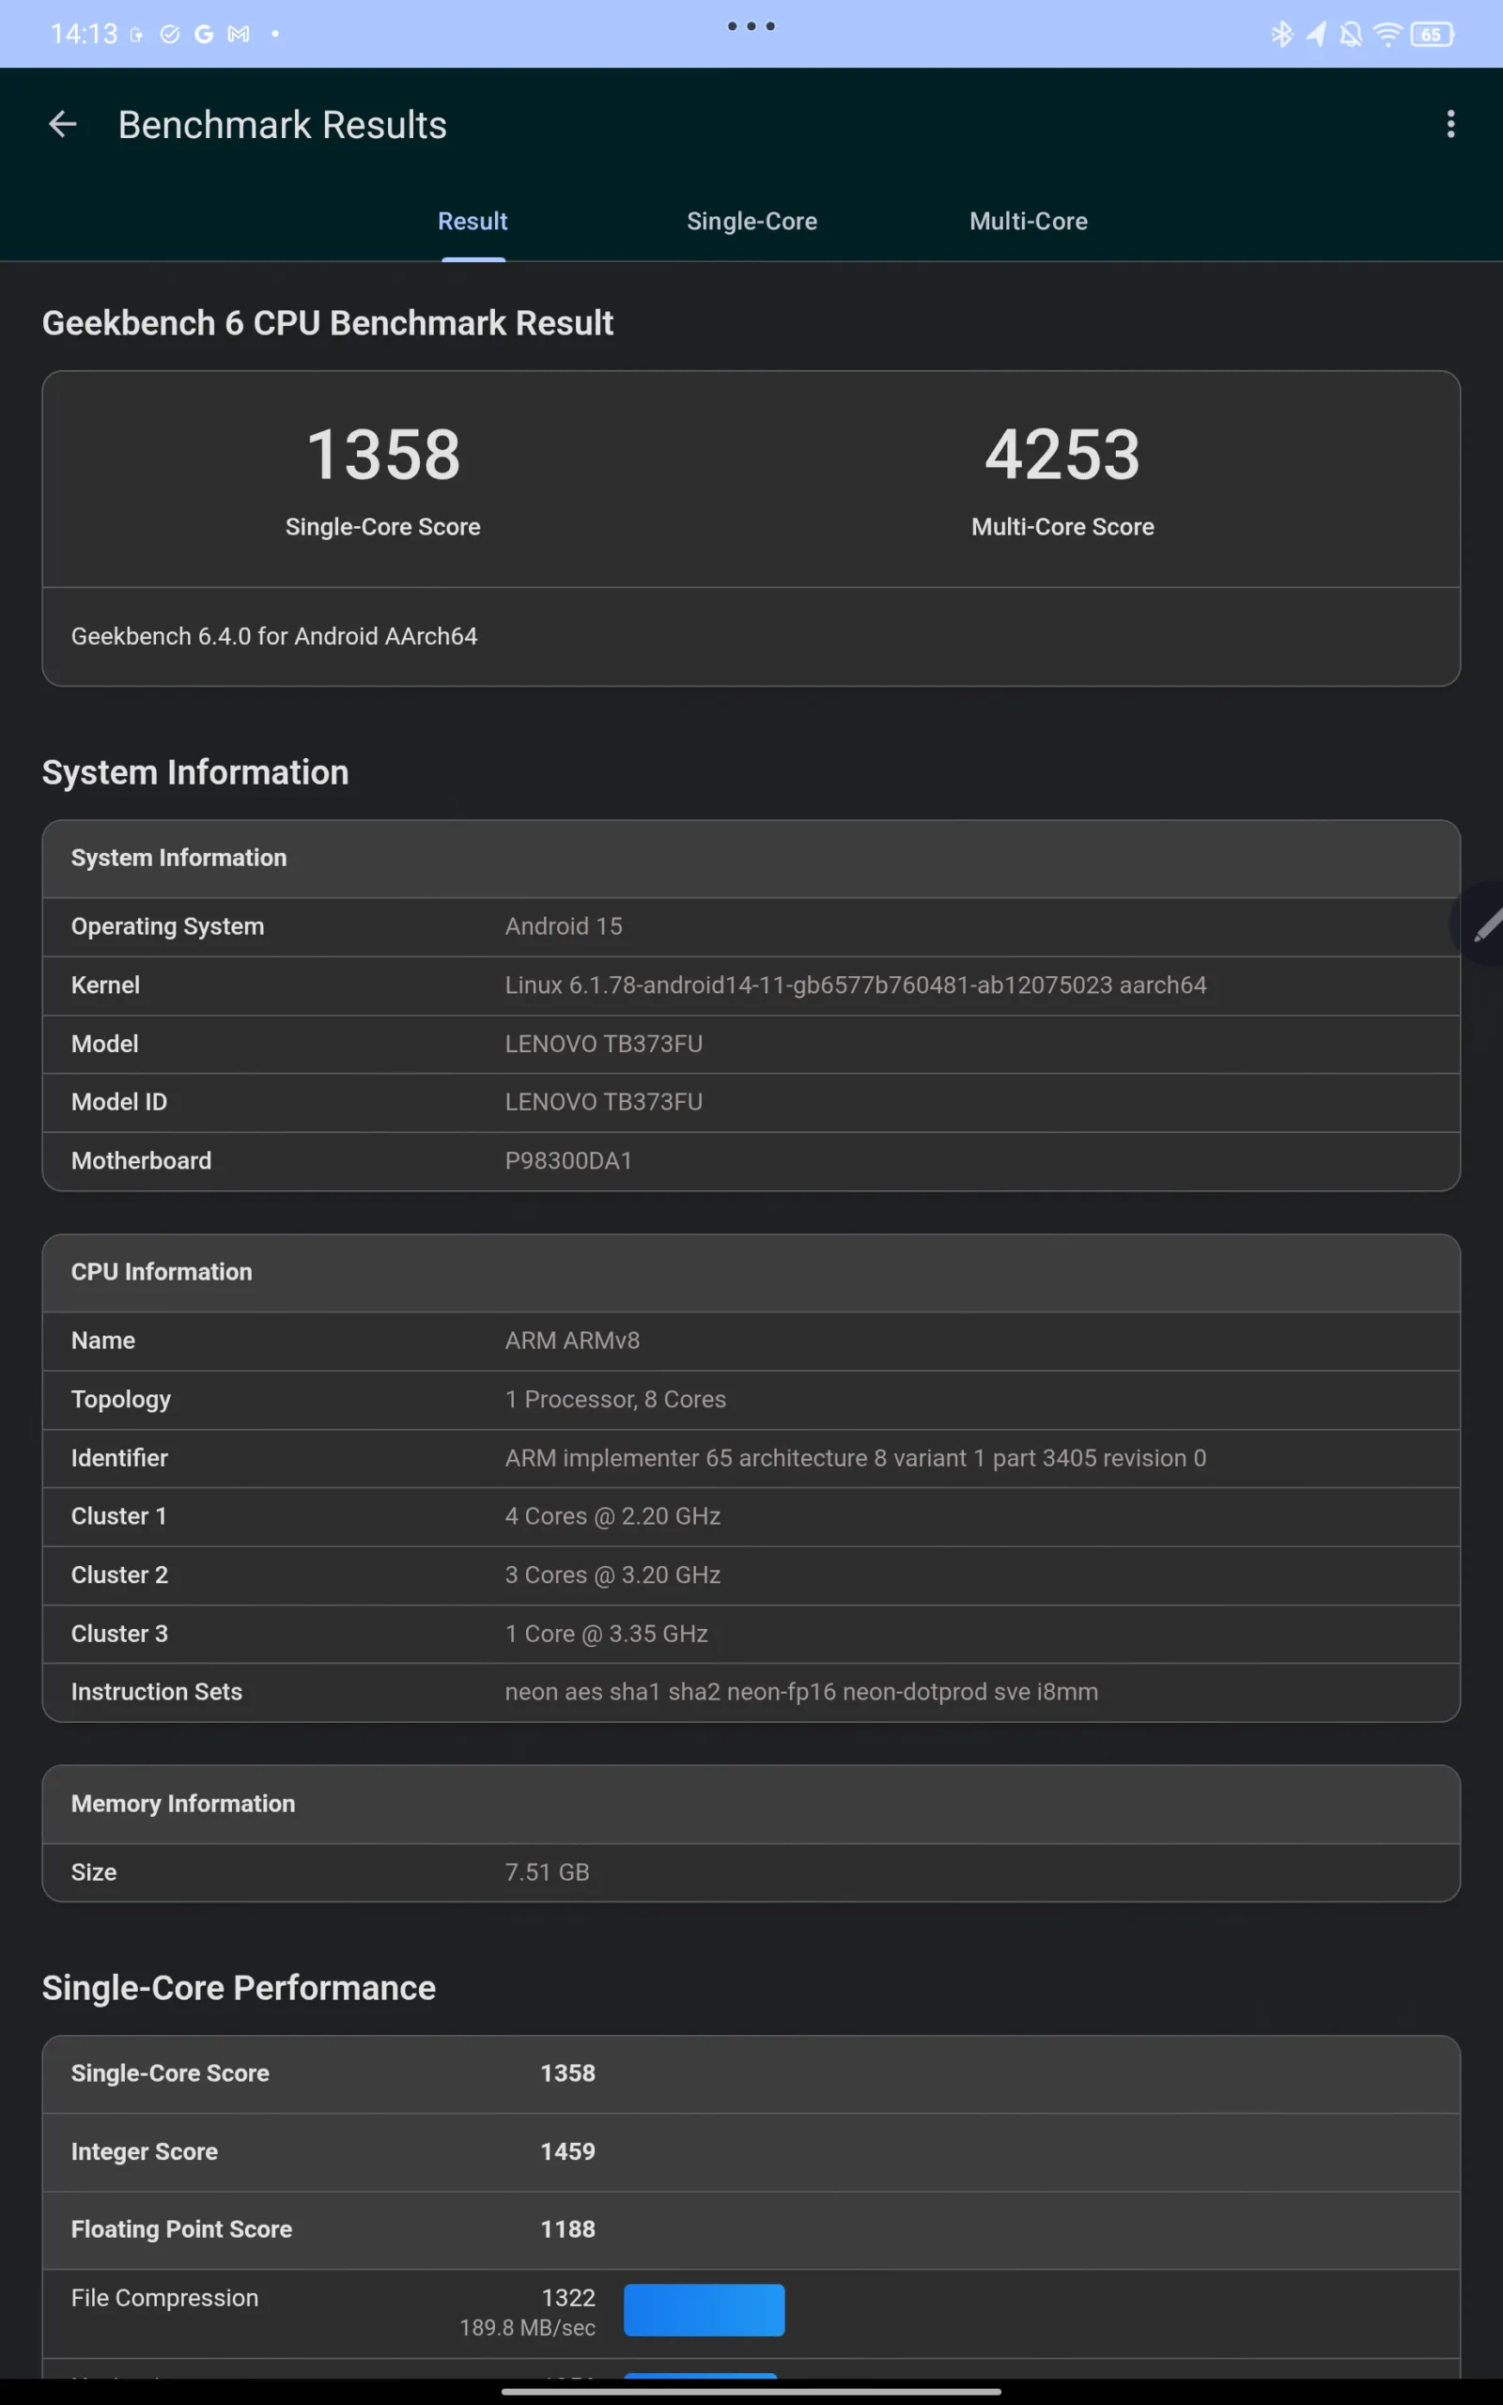This screenshot has height=2405, width=1503.
Task: Tap the 189.8 MB/sec throughput text
Action: 528,2327
